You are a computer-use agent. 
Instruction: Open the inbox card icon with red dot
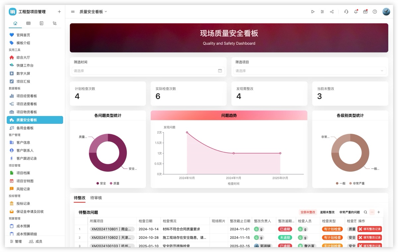pyautogui.click(x=365, y=12)
